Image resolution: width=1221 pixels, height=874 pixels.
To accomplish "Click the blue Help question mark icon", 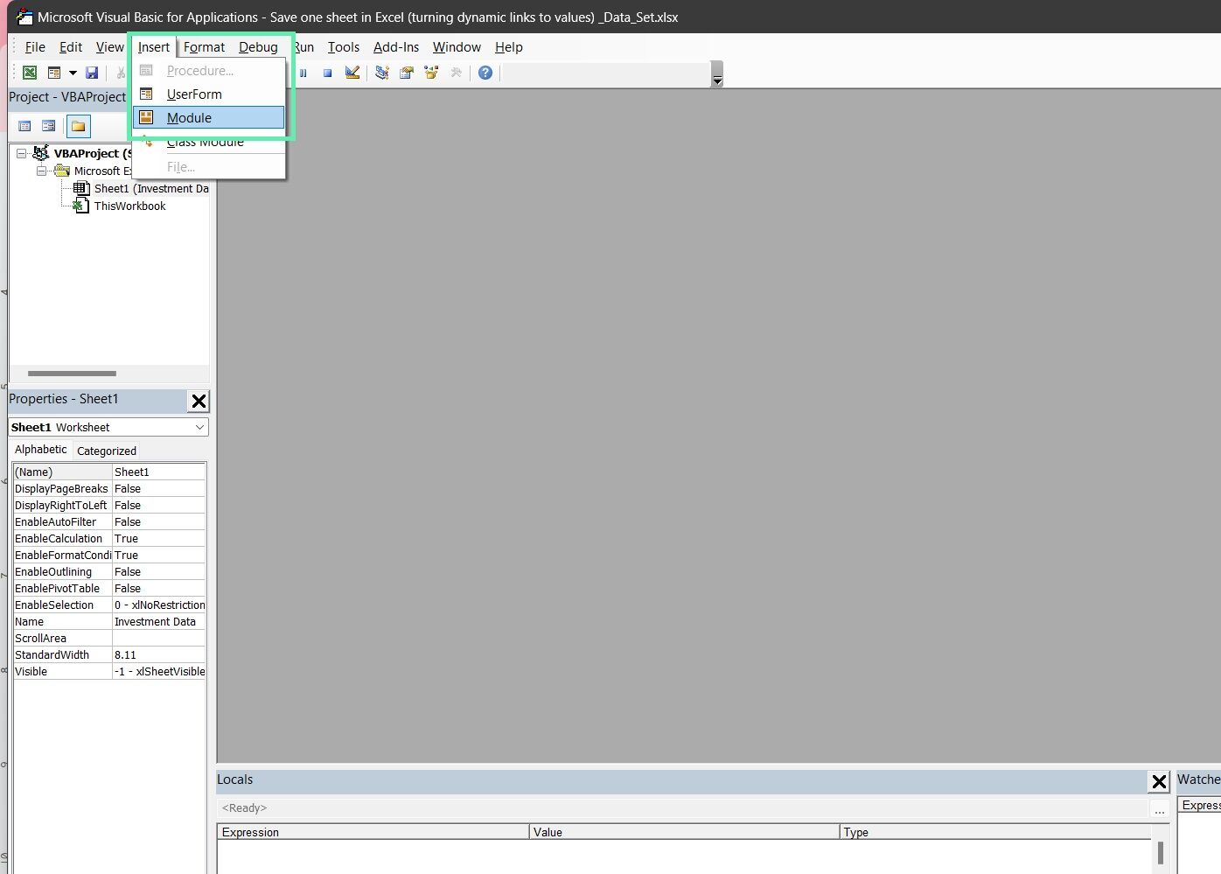I will tap(485, 73).
